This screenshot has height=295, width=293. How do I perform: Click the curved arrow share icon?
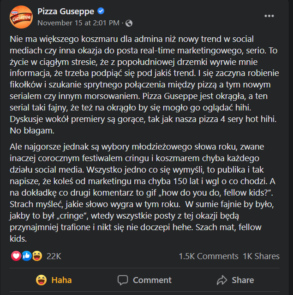click(x=222, y=280)
